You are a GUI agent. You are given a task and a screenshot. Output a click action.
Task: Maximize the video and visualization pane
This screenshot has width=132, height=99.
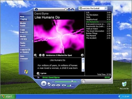[82, 55]
